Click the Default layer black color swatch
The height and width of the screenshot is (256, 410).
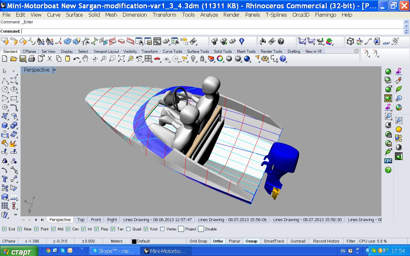[134, 241]
